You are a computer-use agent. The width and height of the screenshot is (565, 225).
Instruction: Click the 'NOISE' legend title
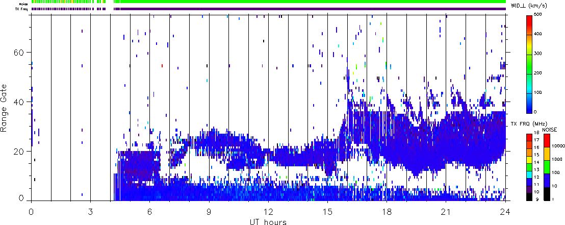tap(550, 130)
